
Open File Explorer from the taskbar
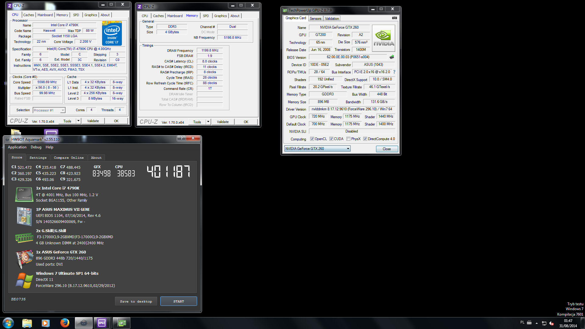pos(27,323)
